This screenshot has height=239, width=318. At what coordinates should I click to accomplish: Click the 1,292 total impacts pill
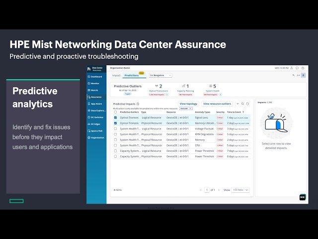click(x=157, y=95)
